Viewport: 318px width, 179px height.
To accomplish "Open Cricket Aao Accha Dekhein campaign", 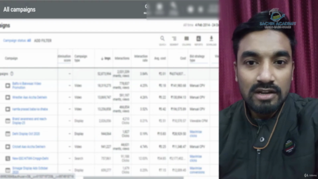I will [29, 147].
